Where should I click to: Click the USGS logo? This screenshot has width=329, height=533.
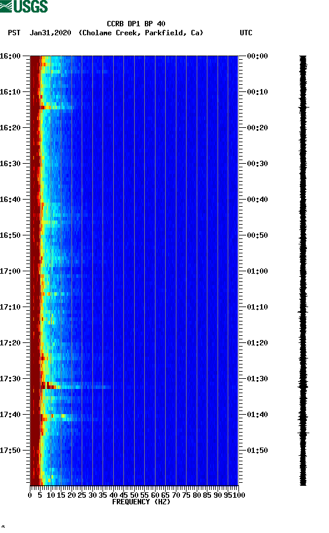(24, 6)
